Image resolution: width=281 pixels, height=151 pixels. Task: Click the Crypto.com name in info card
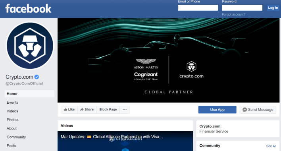click(x=210, y=126)
